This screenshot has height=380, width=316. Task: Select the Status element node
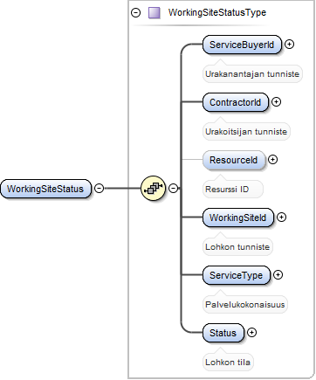(x=223, y=333)
